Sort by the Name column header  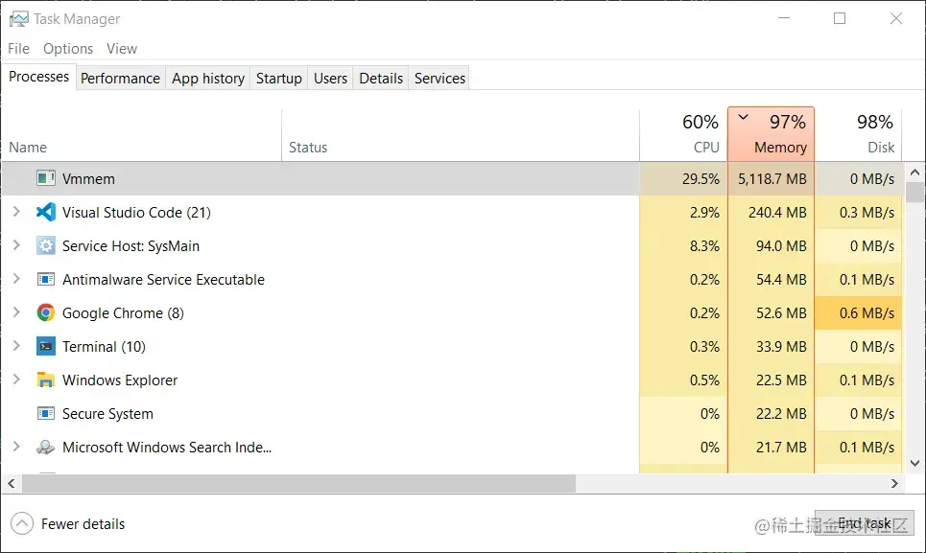point(142,135)
